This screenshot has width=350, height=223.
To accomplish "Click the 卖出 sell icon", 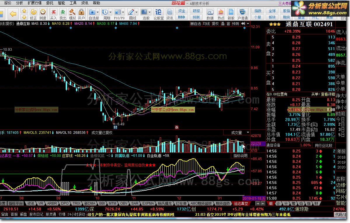I will 63,14.
